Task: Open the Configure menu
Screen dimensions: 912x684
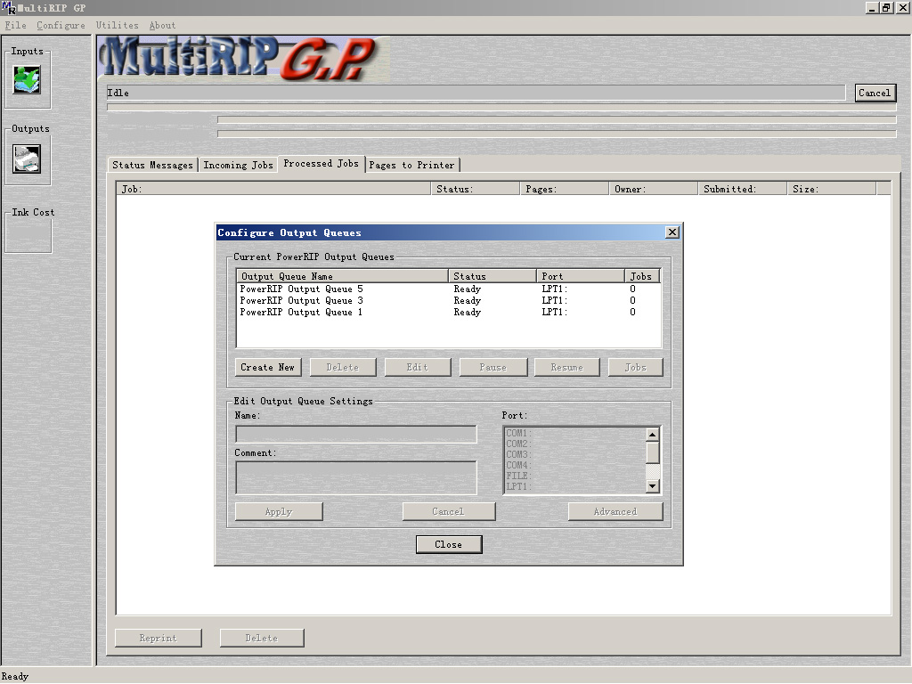Action: pyautogui.click(x=61, y=25)
